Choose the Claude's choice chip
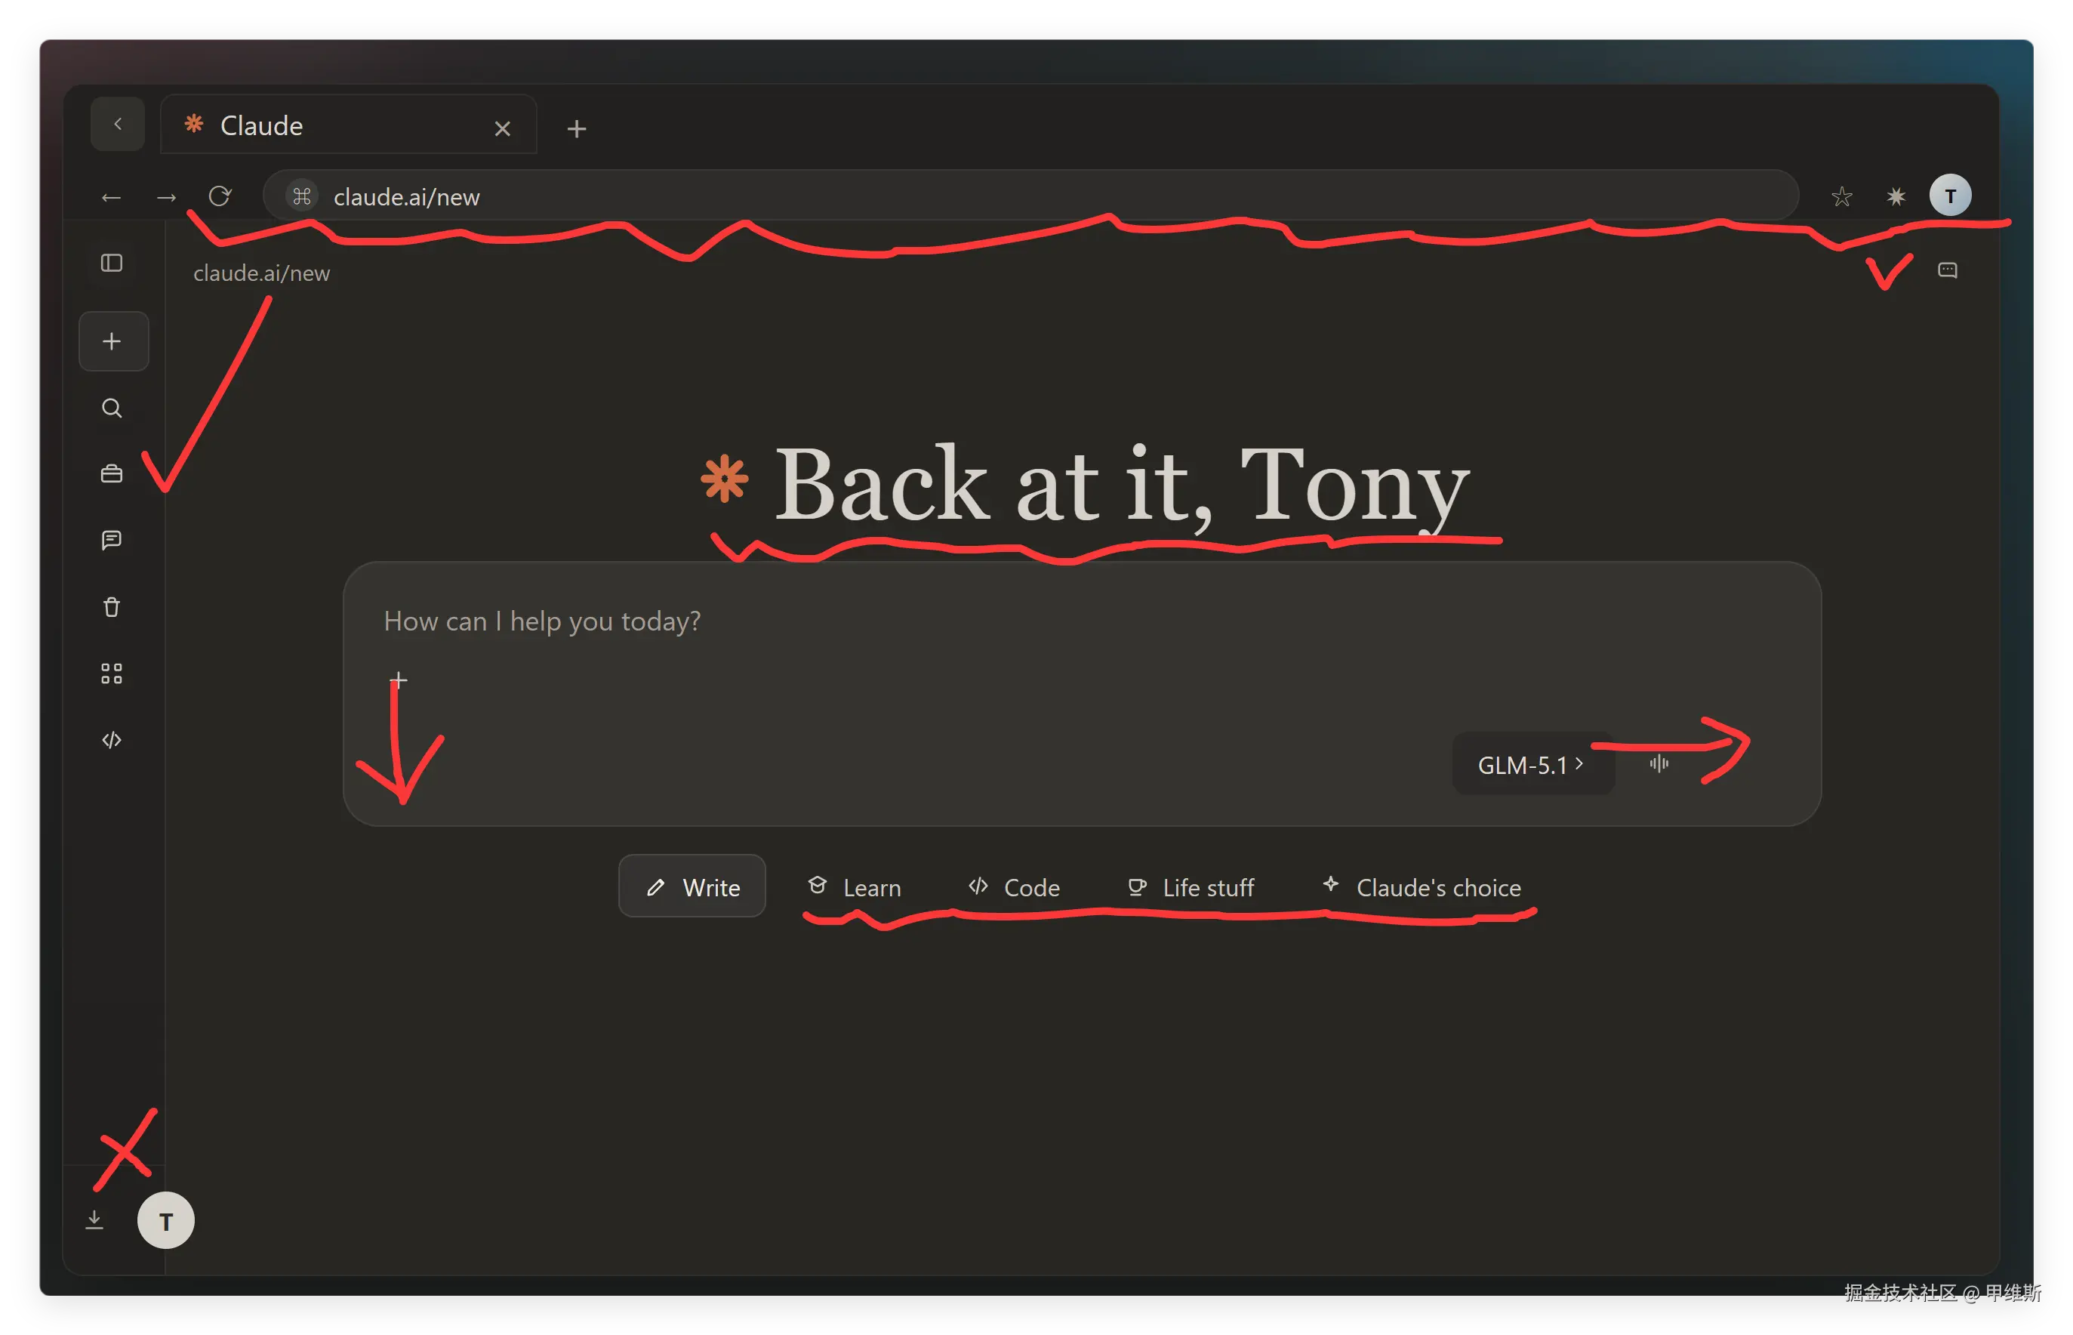 [1422, 888]
